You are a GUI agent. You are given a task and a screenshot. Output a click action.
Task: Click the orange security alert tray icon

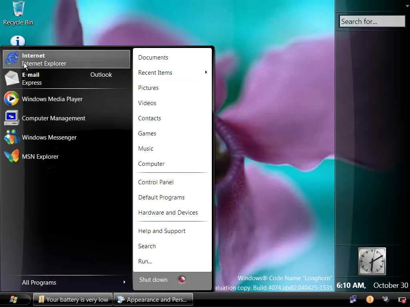(x=370, y=299)
